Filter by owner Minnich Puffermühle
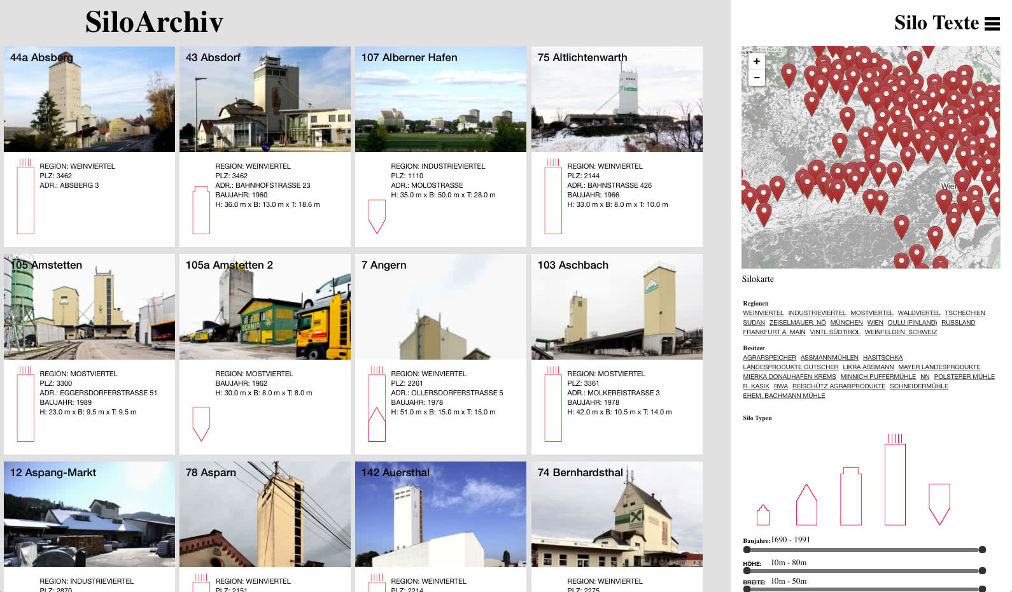The height and width of the screenshot is (592, 1012). pyautogui.click(x=878, y=377)
